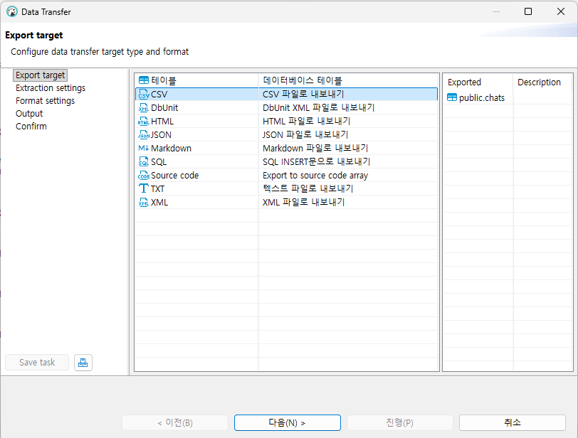
Task: Click the Save task button
Action: pos(37,363)
